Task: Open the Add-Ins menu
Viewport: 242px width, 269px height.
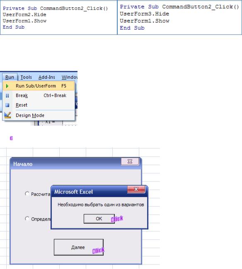Action: (47, 77)
